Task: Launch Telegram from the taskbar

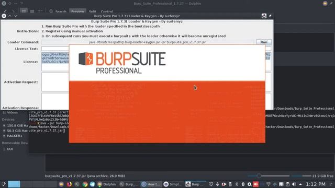Action: pyautogui.click(x=93, y=184)
